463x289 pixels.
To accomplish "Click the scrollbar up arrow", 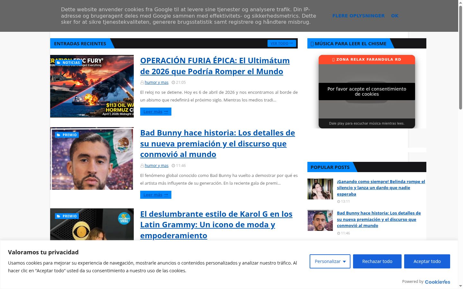I will [460, 3].
